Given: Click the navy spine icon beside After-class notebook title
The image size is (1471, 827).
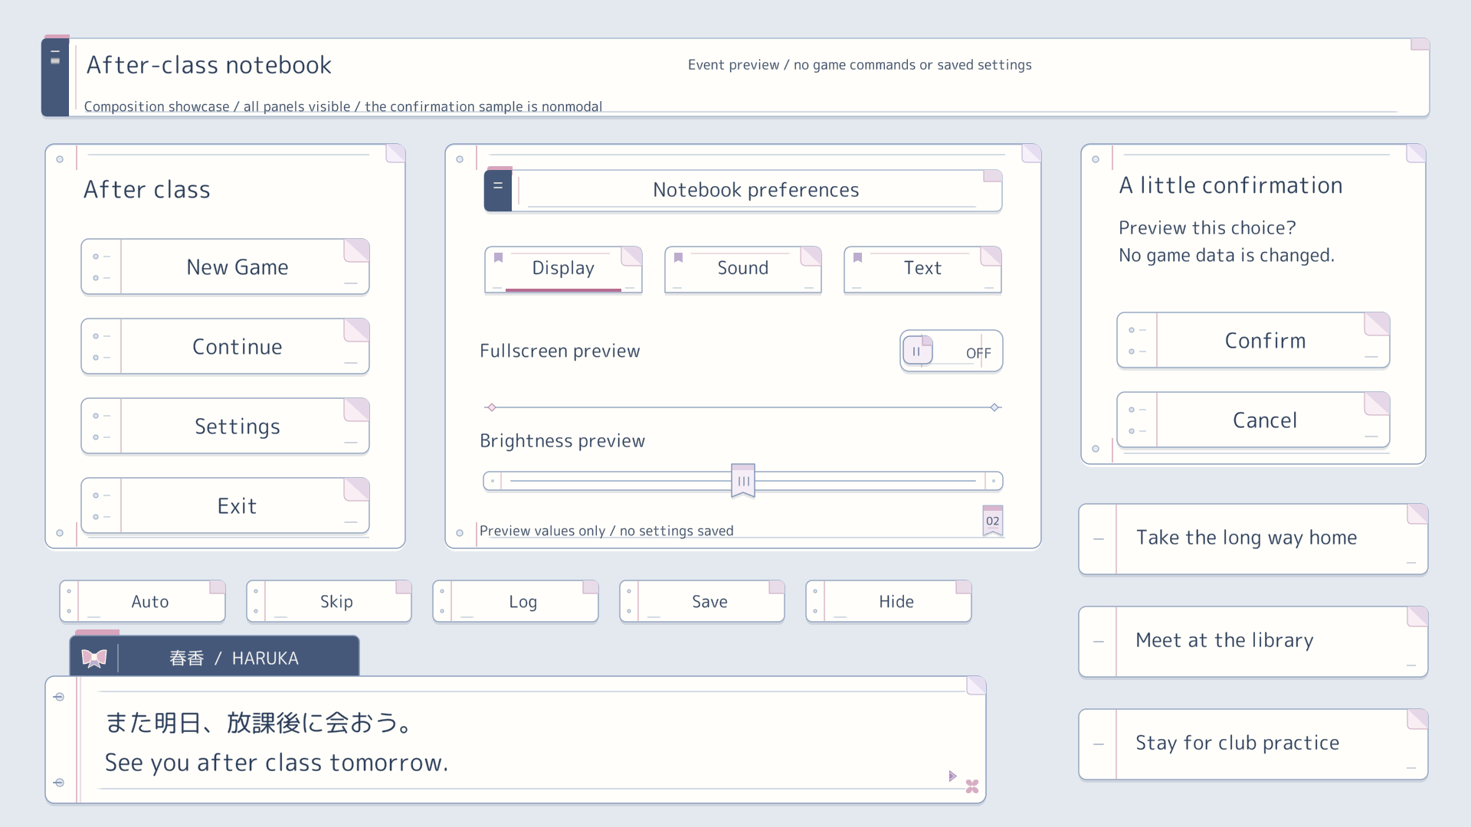Looking at the screenshot, I should tap(55, 77).
